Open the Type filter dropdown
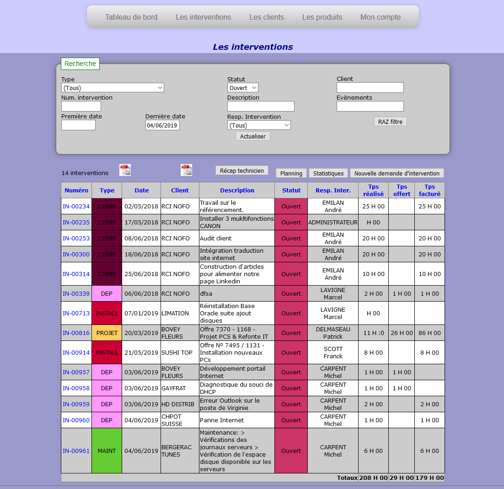 (113, 88)
